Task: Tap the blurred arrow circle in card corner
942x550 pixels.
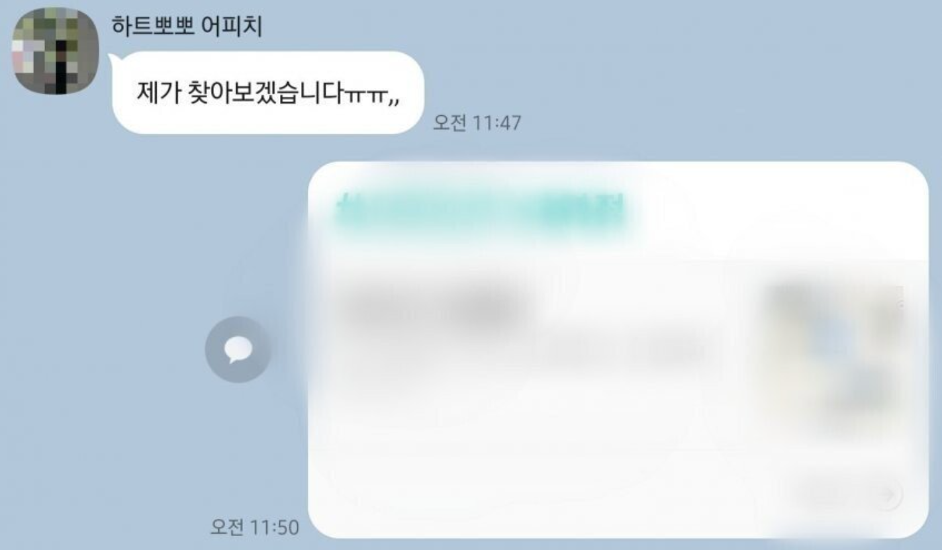Action: [x=890, y=494]
